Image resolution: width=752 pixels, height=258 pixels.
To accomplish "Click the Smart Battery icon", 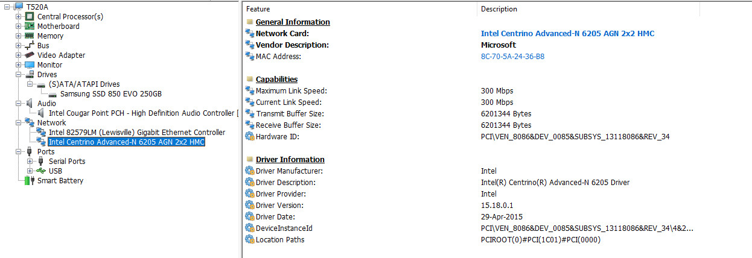I will pyautogui.click(x=30, y=180).
